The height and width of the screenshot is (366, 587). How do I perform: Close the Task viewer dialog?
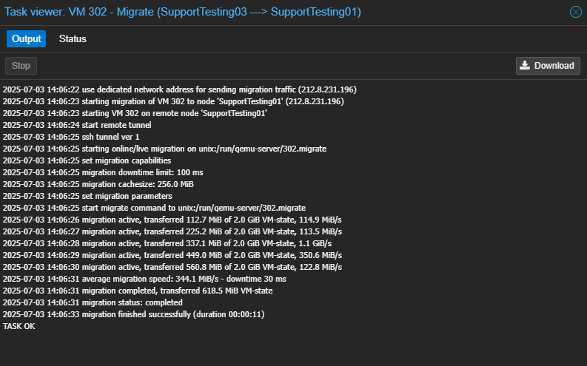coord(575,12)
